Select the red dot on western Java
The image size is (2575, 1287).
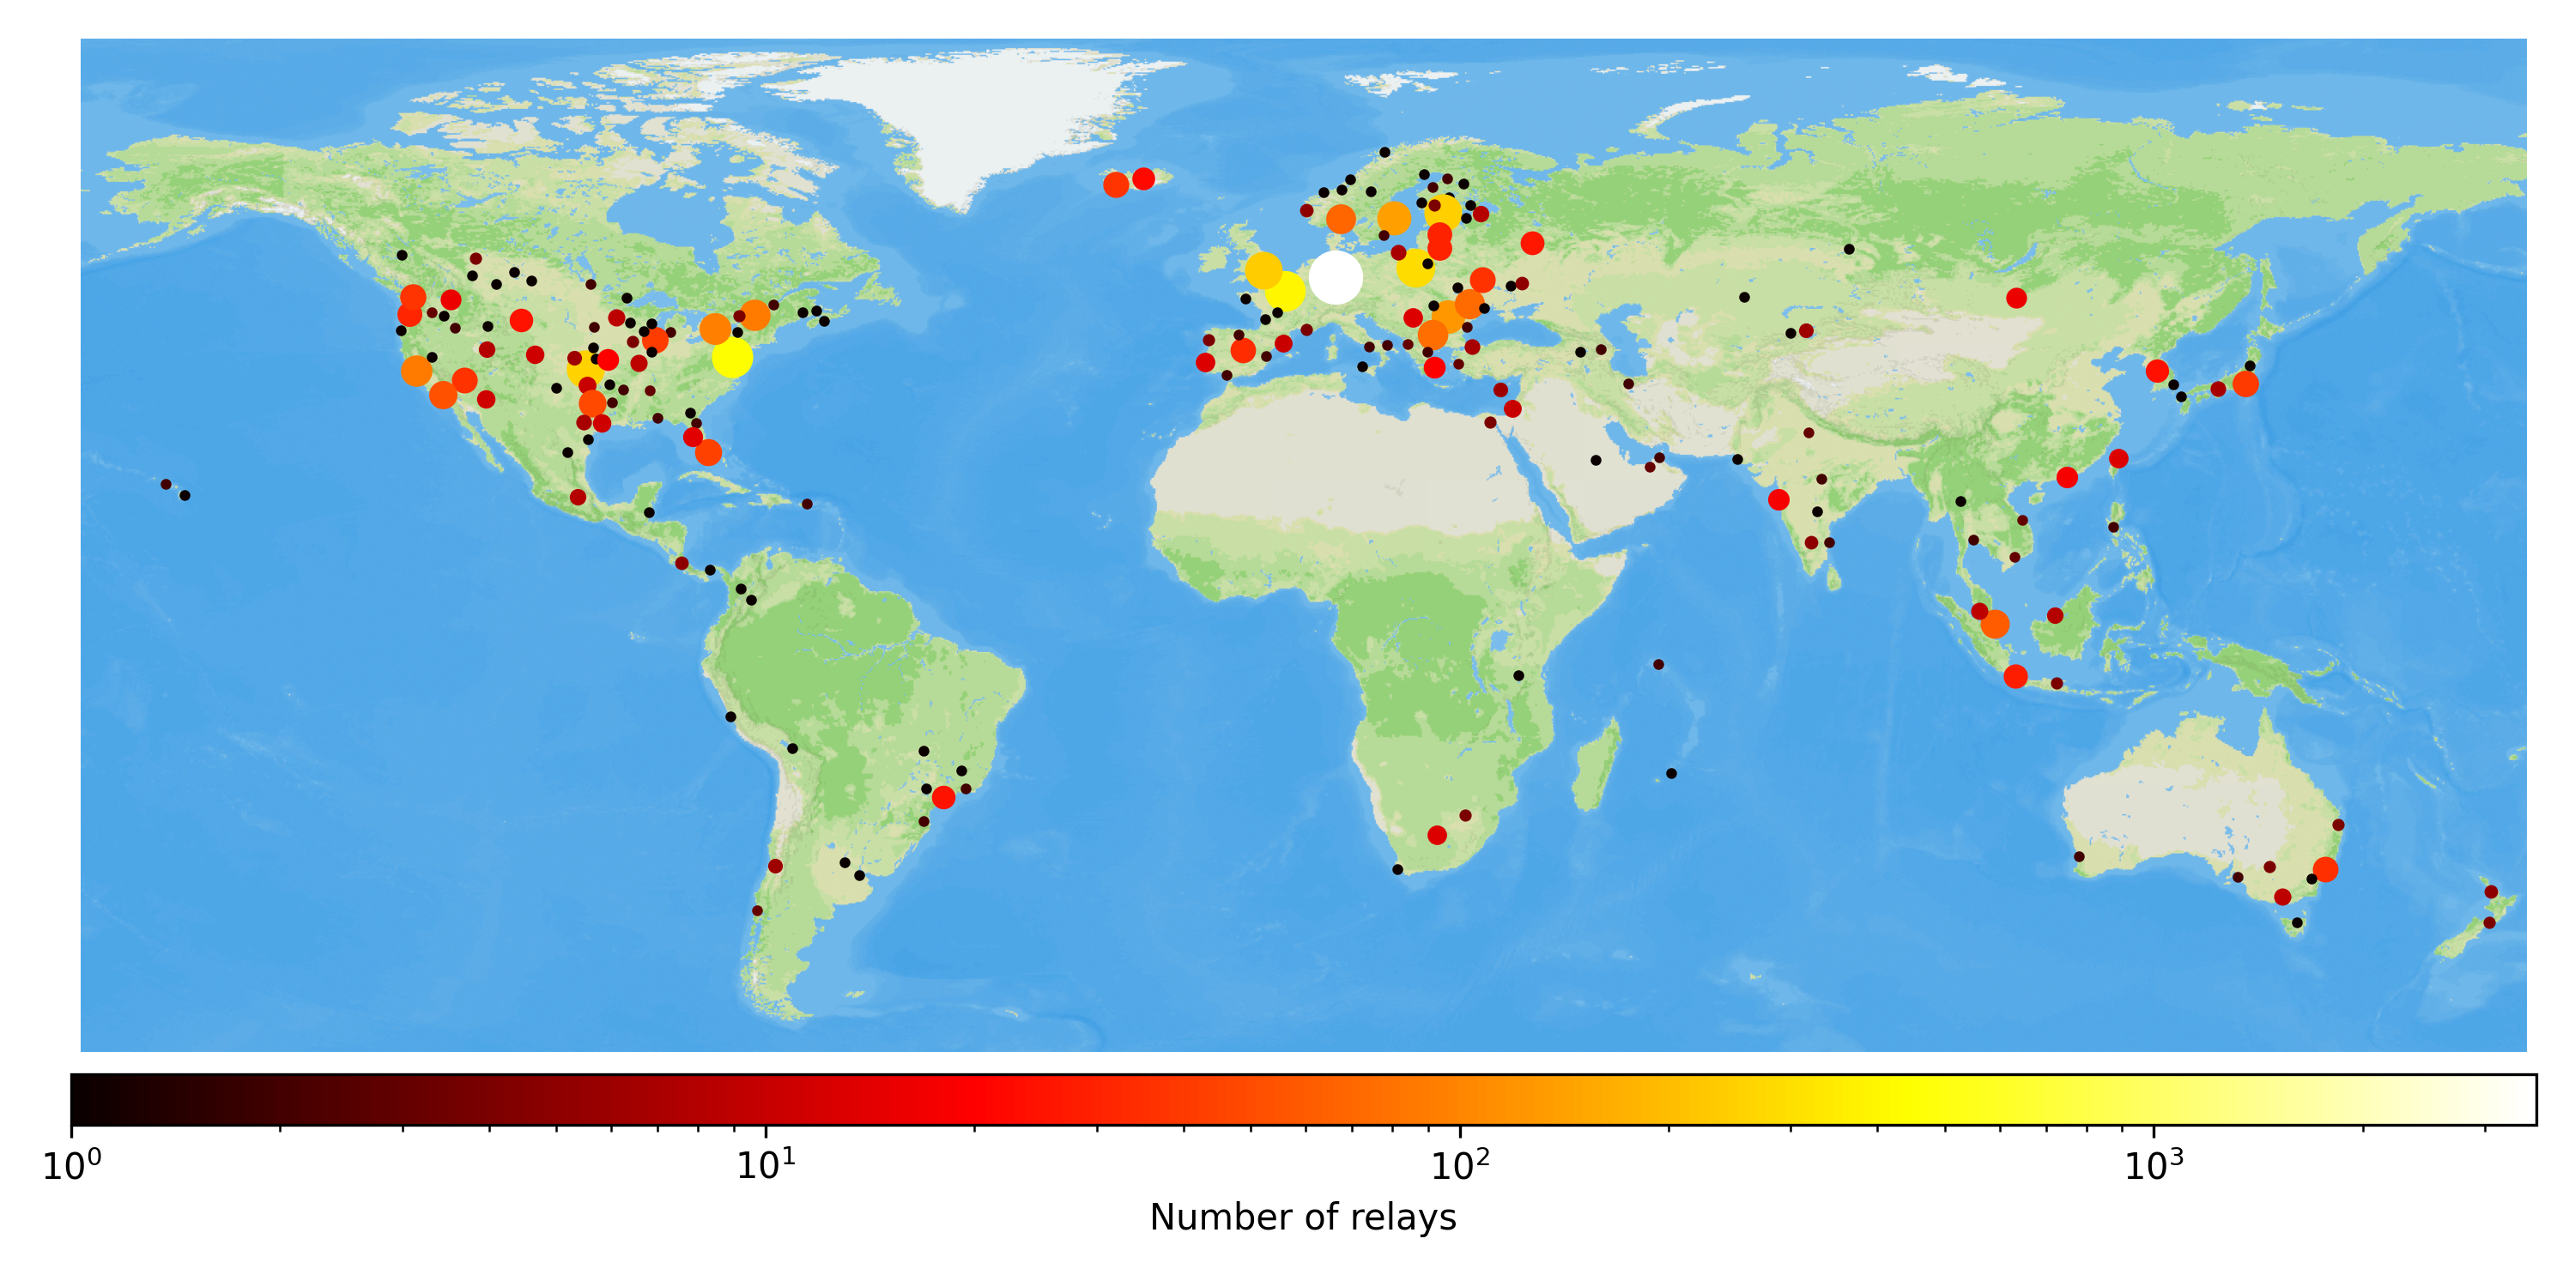pos(2015,676)
